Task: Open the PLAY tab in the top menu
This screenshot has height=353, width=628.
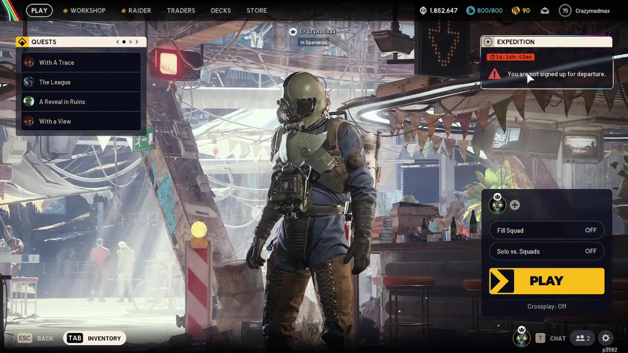Action: [39, 10]
